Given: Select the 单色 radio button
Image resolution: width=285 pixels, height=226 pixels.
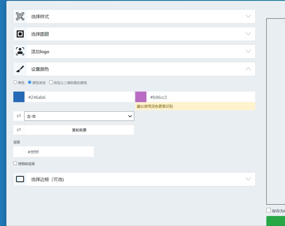Looking at the screenshot, I should 15,82.
